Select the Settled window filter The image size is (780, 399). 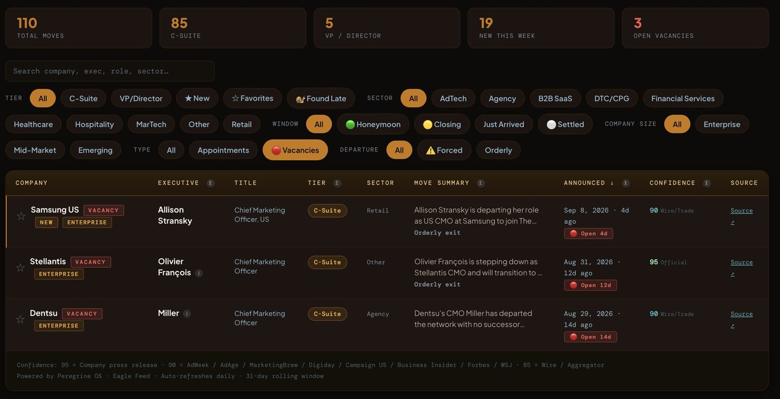[x=565, y=125]
